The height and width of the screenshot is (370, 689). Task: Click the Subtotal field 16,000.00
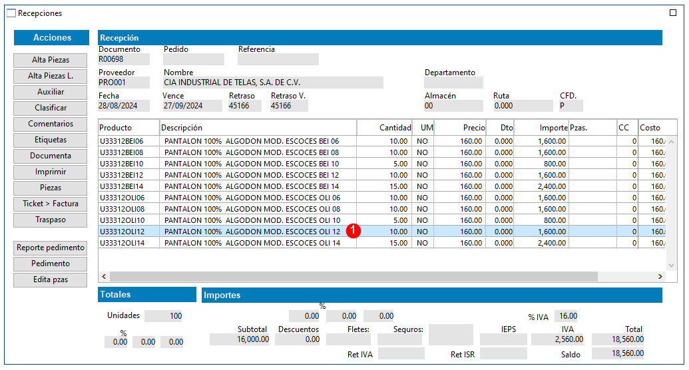240,339
